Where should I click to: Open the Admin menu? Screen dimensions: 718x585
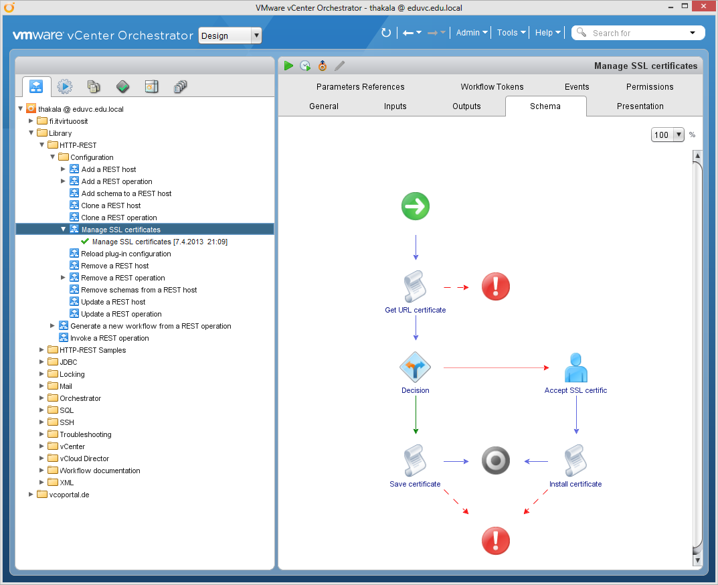pos(472,33)
